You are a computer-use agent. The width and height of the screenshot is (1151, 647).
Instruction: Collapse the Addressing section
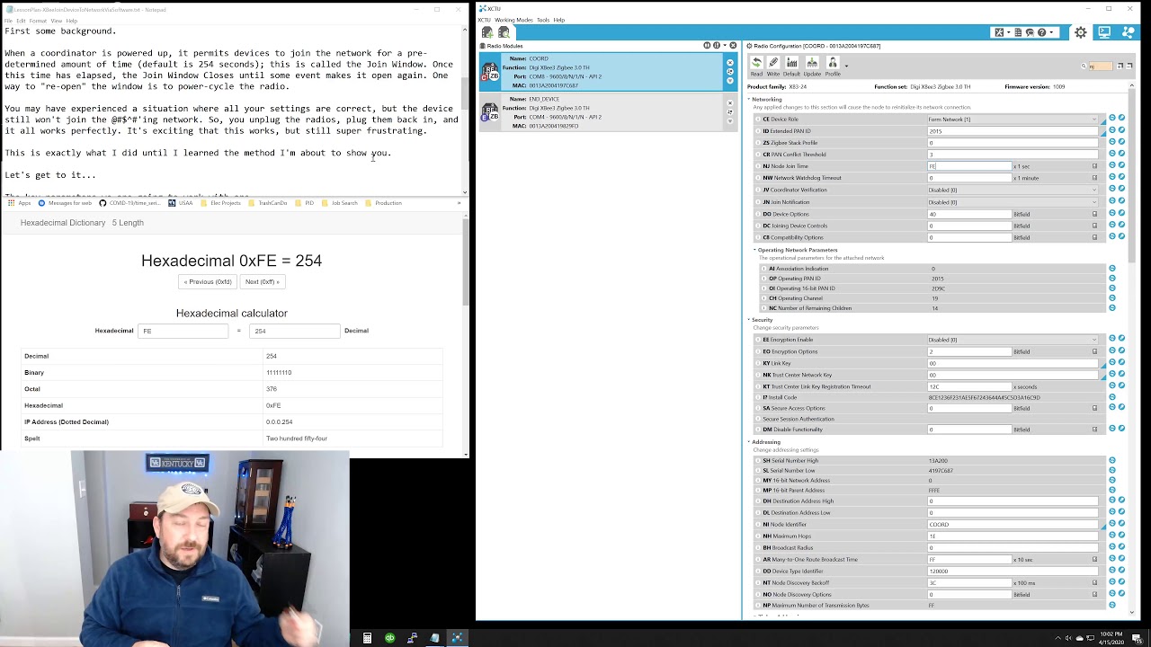[748, 441]
